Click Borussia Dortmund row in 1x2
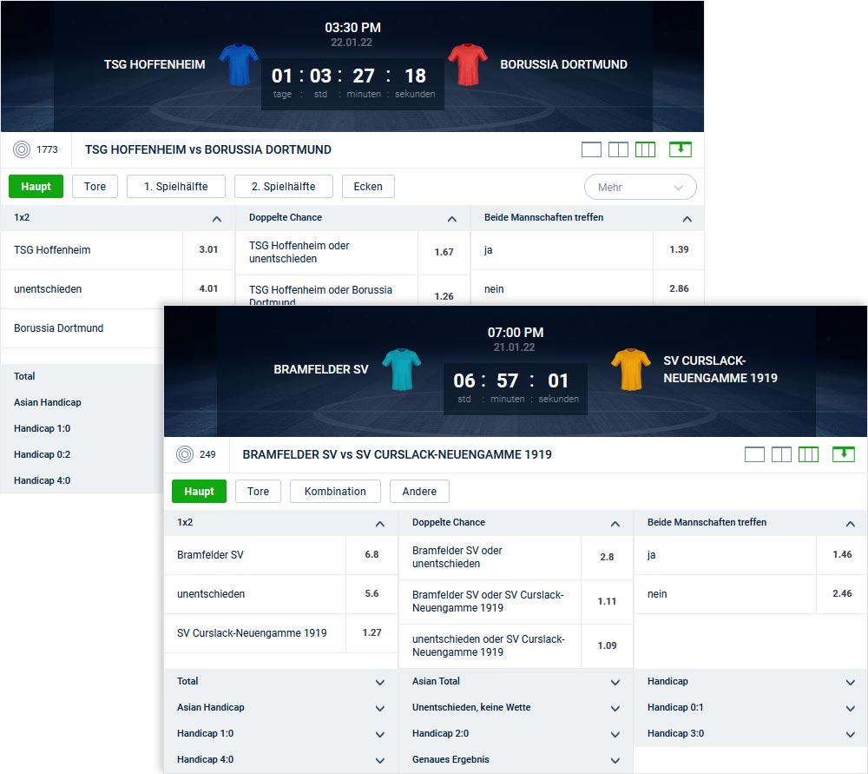 pos(82,328)
